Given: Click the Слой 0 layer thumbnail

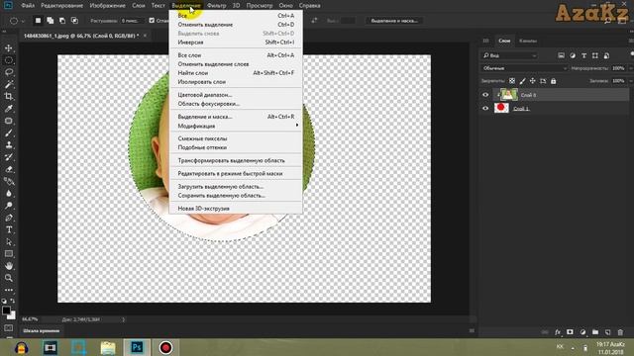Looking at the screenshot, I should pyautogui.click(x=508, y=95).
